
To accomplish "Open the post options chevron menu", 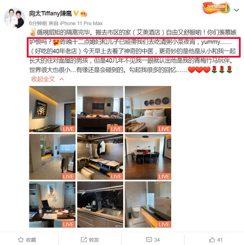I will (x=236, y=10).
